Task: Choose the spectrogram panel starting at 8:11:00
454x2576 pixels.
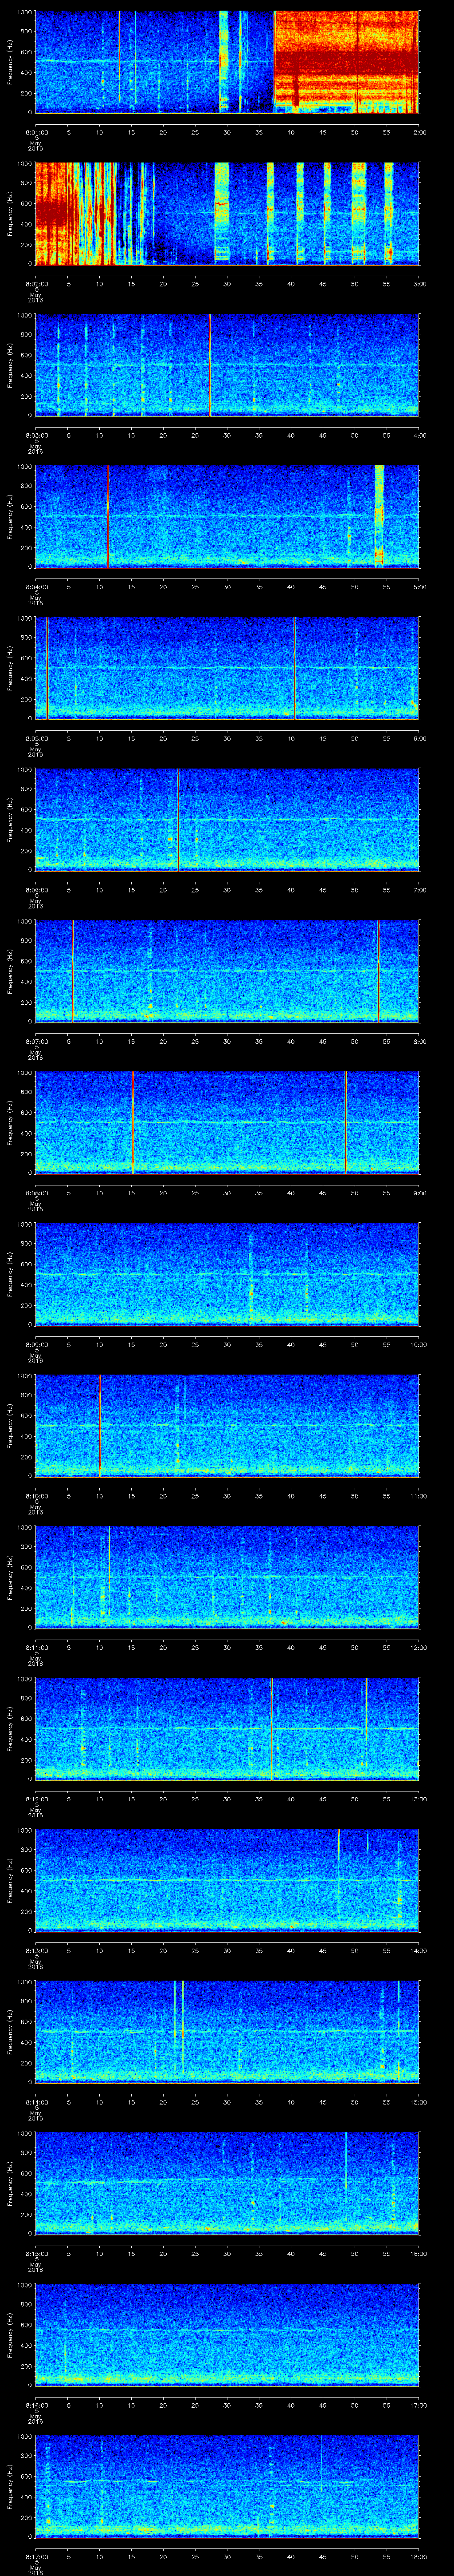Action: 227,1577
